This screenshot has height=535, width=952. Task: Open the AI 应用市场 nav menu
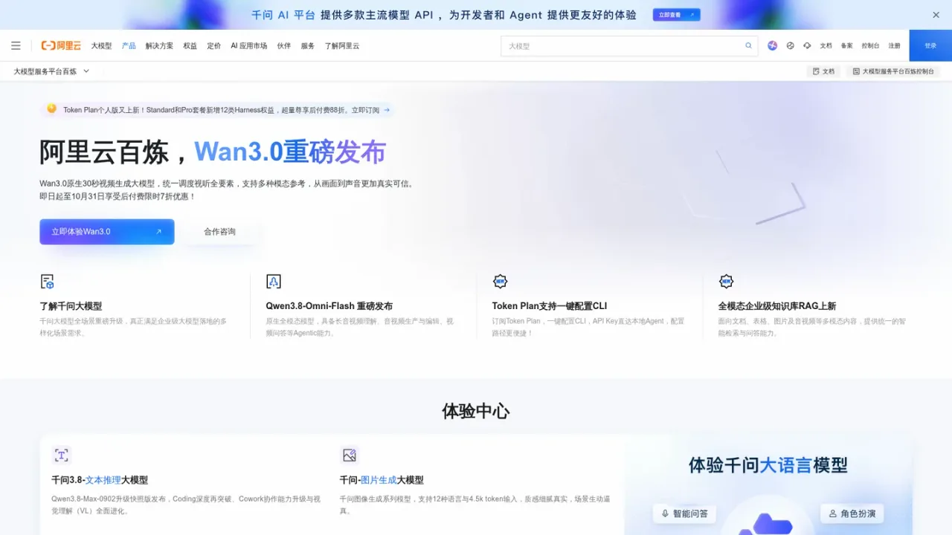click(248, 46)
